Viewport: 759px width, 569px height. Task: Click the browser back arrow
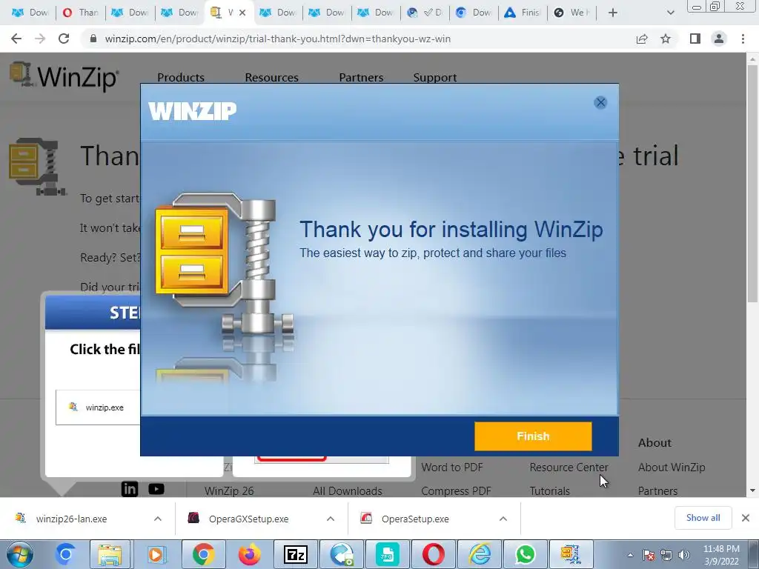coord(16,39)
